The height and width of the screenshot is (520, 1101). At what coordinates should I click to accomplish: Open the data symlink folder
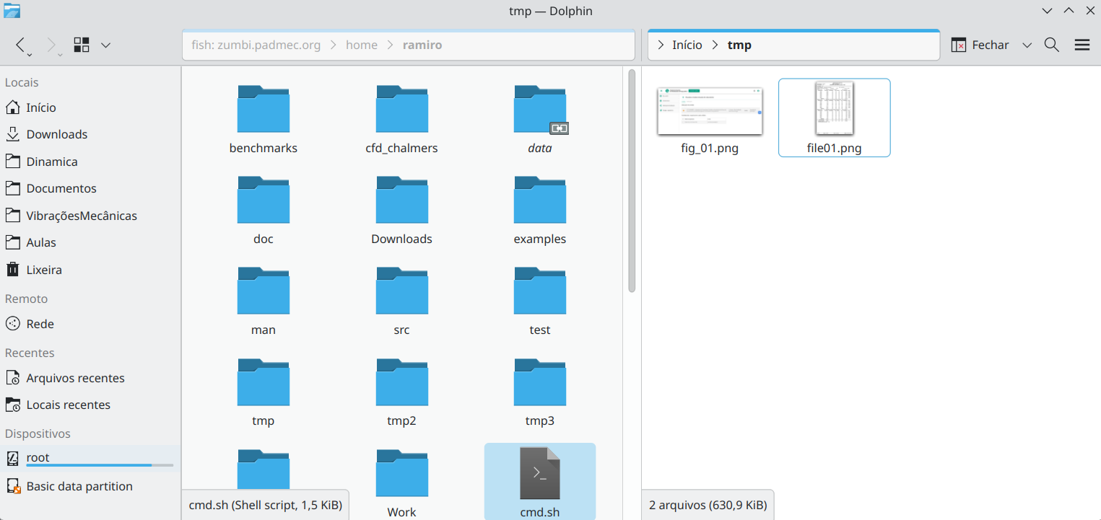[540, 119]
